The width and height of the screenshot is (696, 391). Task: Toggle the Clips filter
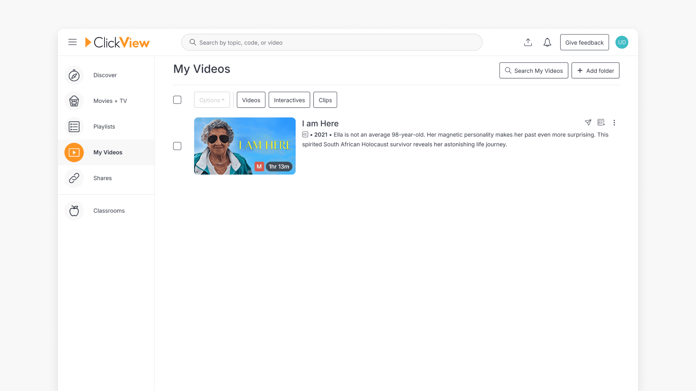[x=325, y=100]
